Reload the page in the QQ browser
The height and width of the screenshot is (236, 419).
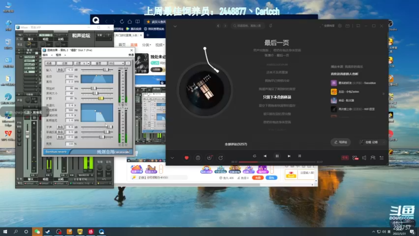(x=122, y=22)
